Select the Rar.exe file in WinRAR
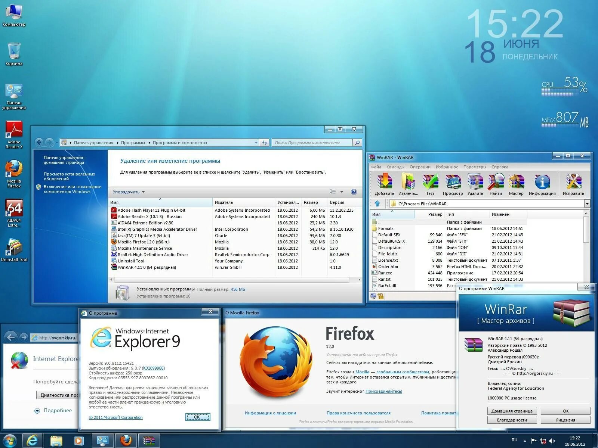The image size is (598, 448). point(385,273)
